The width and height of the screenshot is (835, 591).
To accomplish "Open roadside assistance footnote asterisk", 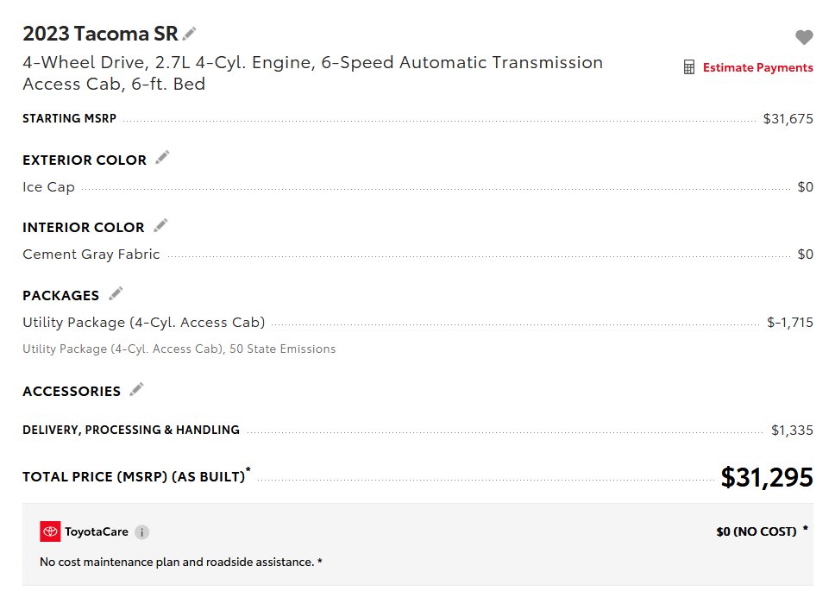I will point(320,562).
